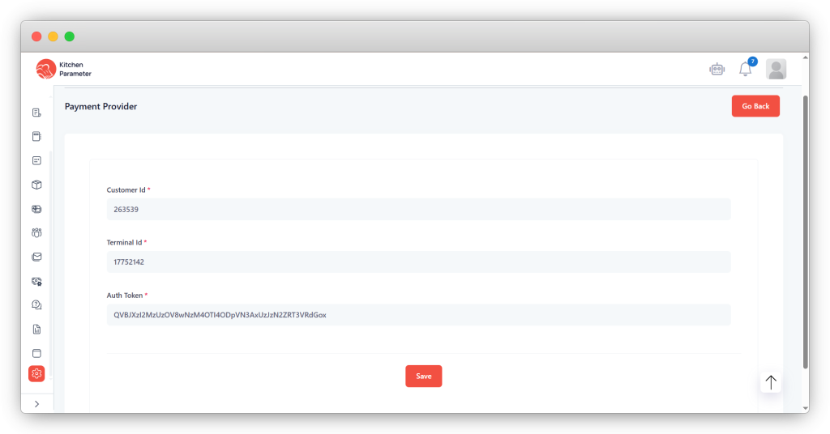Open the notebook icon in sidebar
This screenshot has width=830, height=434.
[36, 136]
